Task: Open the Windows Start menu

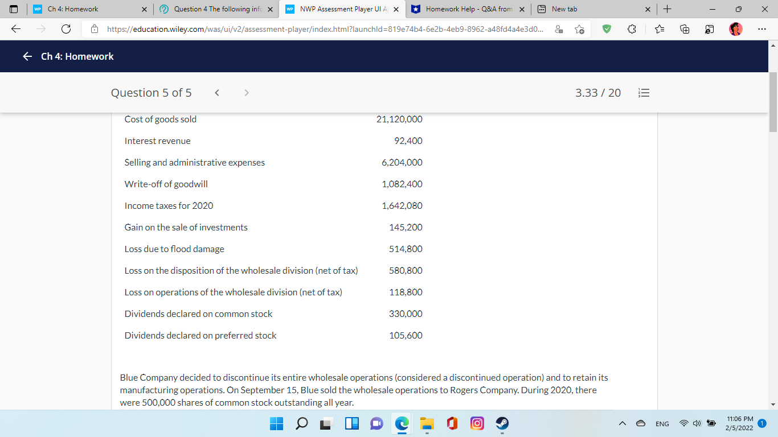Action: coord(276,424)
